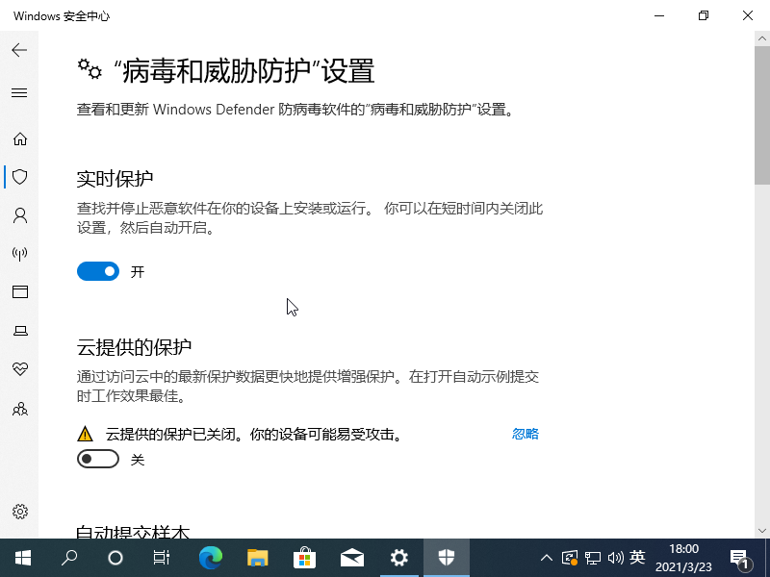
Task: Open Windows Security shield icon in taskbar
Action: pos(446,557)
